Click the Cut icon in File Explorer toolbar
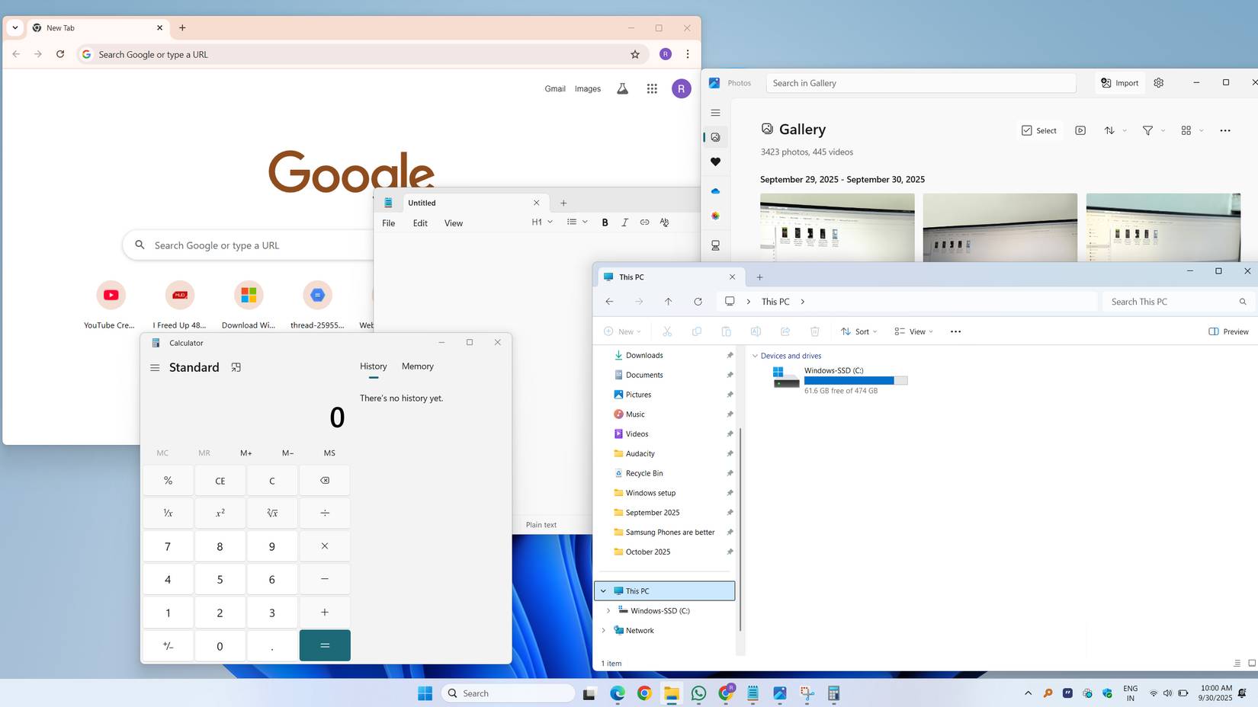Viewport: 1258px width, 707px height. [667, 331]
